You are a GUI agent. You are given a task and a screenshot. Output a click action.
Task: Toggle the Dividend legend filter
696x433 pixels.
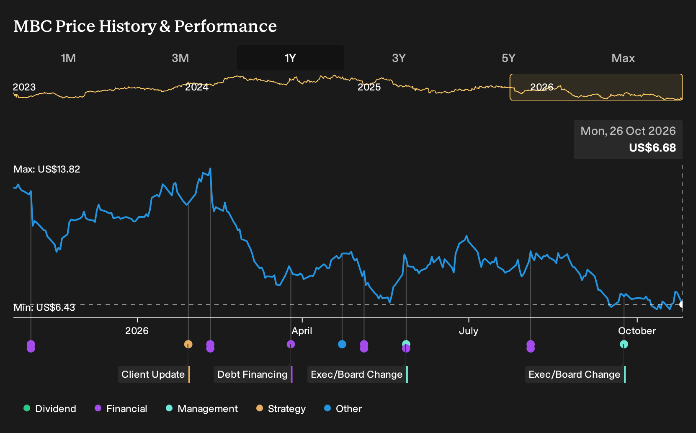point(50,409)
